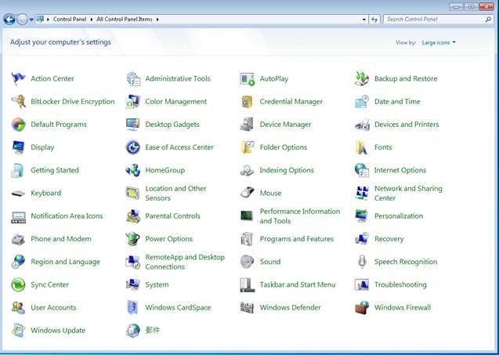Open the Action Center flag icon

[x=18, y=78]
